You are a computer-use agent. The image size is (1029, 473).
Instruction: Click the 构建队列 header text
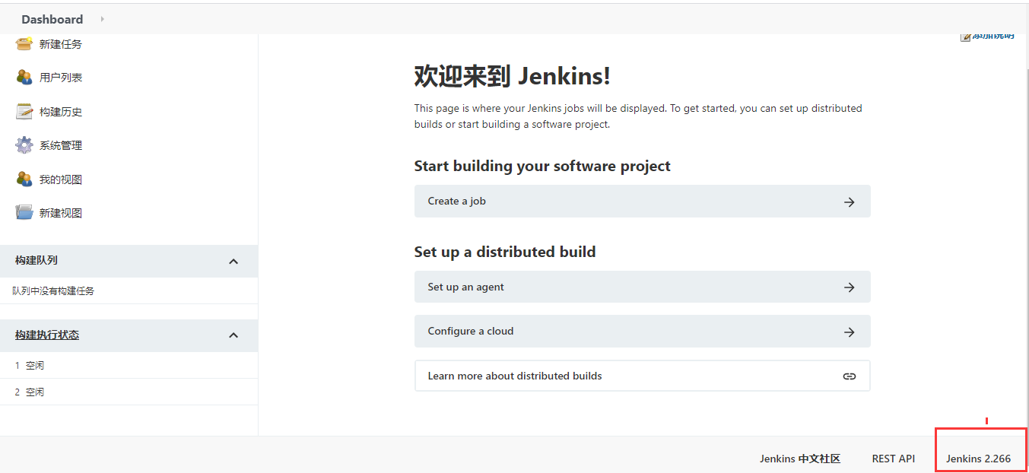(x=37, y=260)
